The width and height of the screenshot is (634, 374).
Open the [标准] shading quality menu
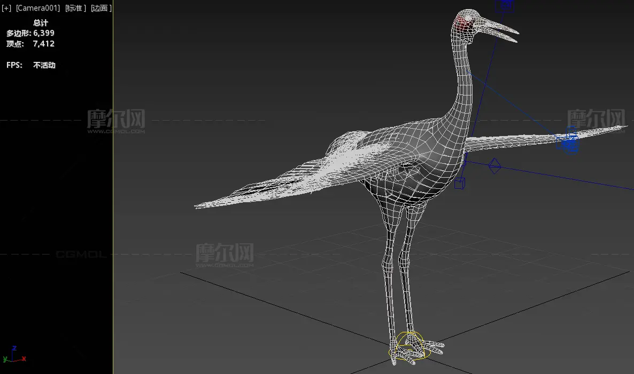(x=75, y=9)
